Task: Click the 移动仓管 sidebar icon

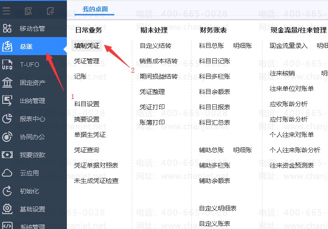Action: coord(7,28)
